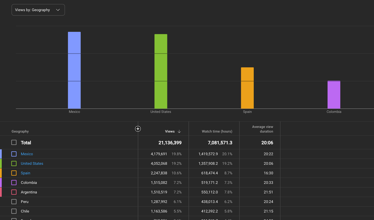374x220 pixels.
Task: Click the Argentina row label
Action: click(29, 192)
